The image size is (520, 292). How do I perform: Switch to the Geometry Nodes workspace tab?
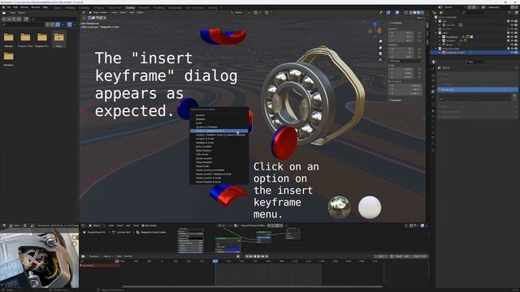click(x=195, y=7)
